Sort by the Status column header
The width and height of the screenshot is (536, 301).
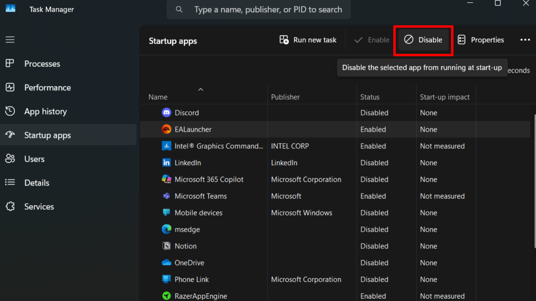click(370, 97)
